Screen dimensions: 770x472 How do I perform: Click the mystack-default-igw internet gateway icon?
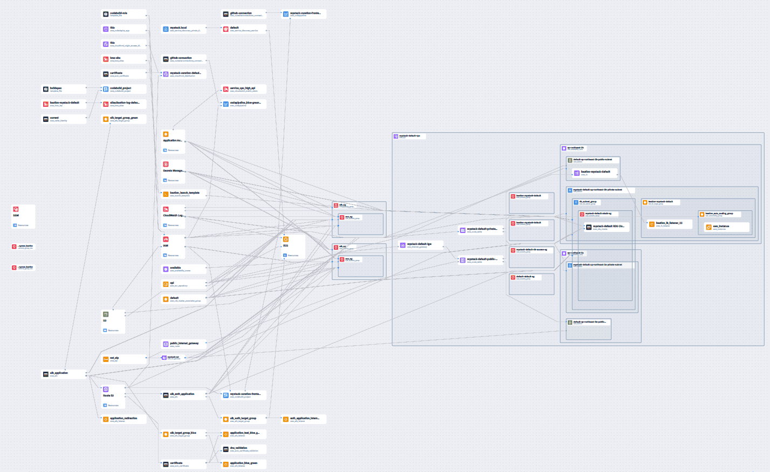point(404,245)
